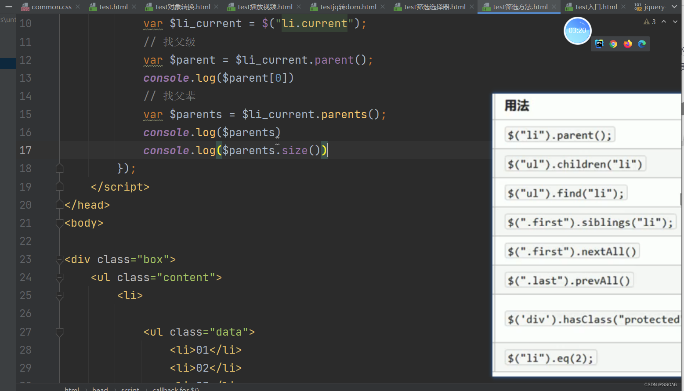Click the $("ul").find("li"); example
Screen dimensions: 684x391
566,193
